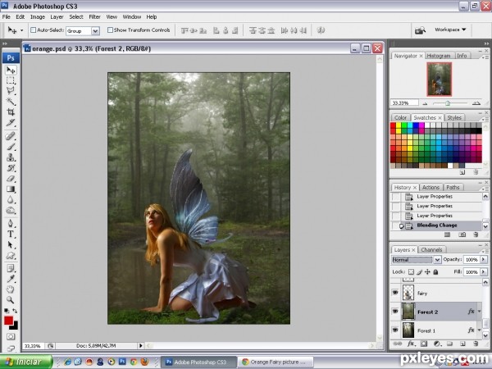Open the Workspace dropdown
Viewport: 492px width, 369px height.
pos(450,30)
